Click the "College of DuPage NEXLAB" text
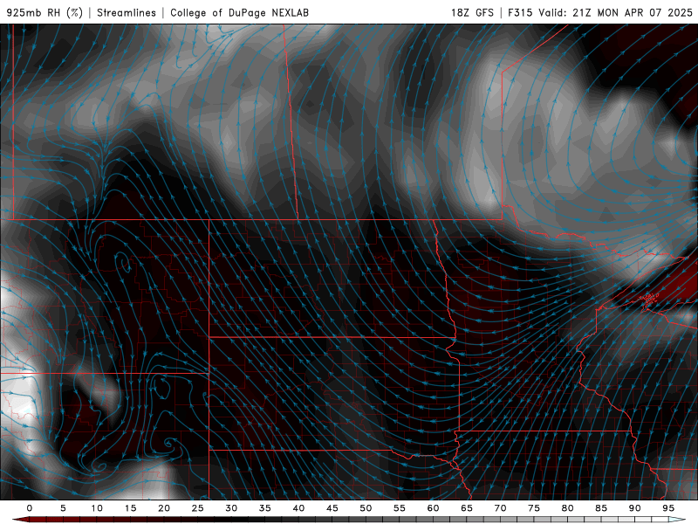698x524 pixels. pos(239,12)
